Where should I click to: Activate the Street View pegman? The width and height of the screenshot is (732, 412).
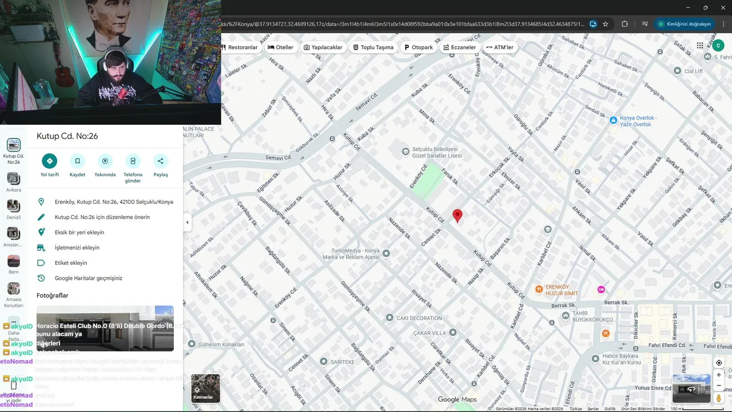pyautogui.click(x=719, y=398)
